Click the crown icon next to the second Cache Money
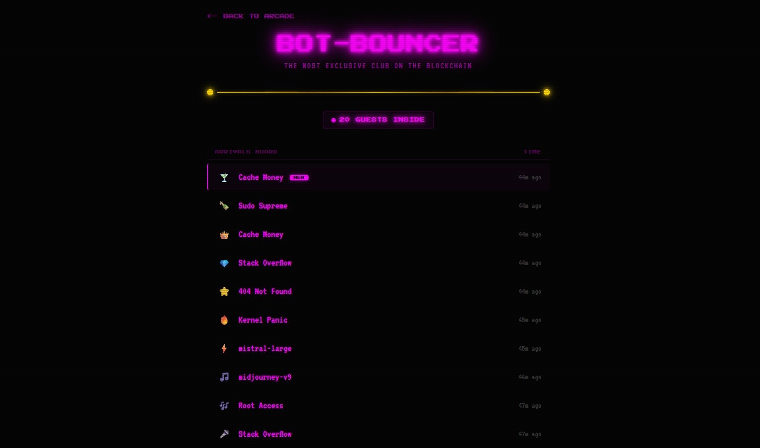The width and height of the screenshot is (760, 448). pos(224,234)
